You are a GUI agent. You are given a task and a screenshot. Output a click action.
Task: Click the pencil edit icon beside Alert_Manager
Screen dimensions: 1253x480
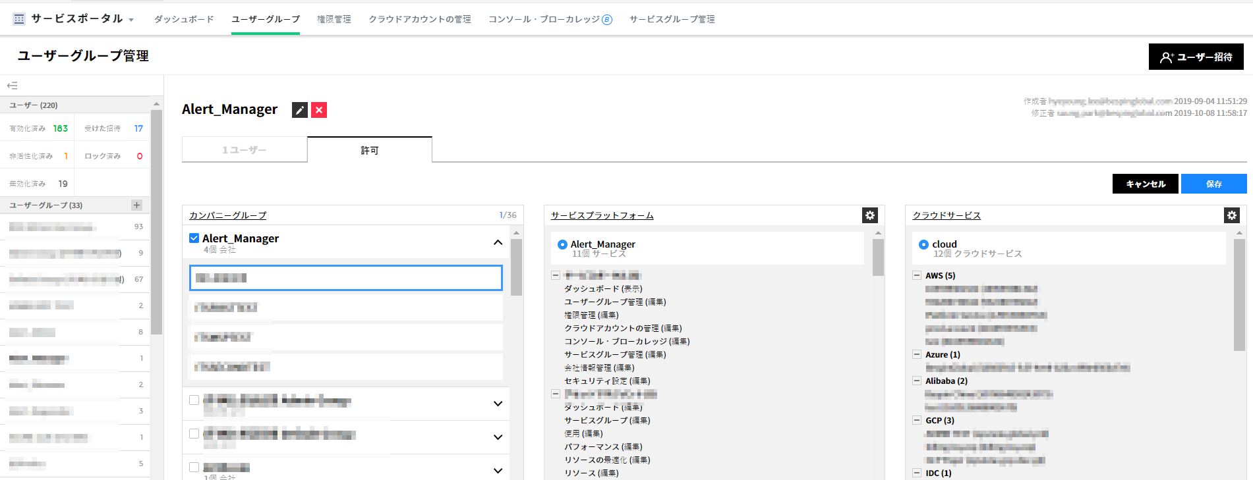click(x=299, y=110)
